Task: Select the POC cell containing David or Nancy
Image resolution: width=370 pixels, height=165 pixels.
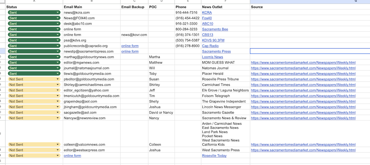Action: (161, 113)
